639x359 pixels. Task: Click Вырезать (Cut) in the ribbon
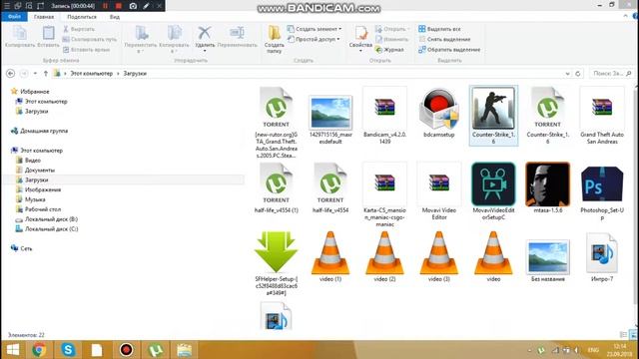tap(79, 29)
